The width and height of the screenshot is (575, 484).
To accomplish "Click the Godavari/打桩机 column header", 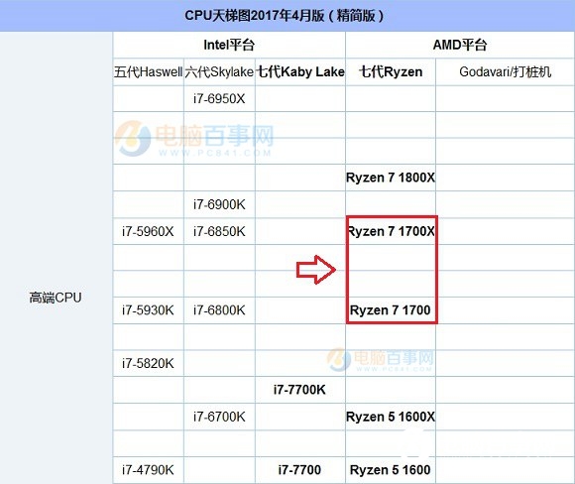I will click(505, 72).
